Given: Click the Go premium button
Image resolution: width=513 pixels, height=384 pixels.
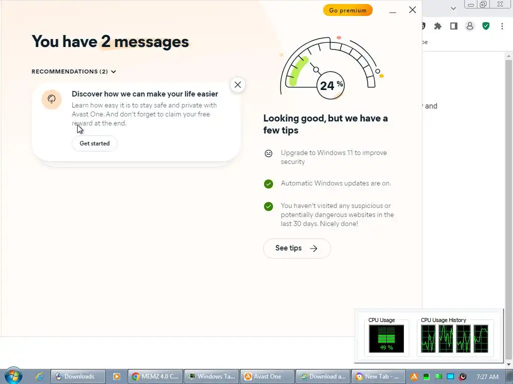Looking at the screenshot, I should click(x=348, y=10).
